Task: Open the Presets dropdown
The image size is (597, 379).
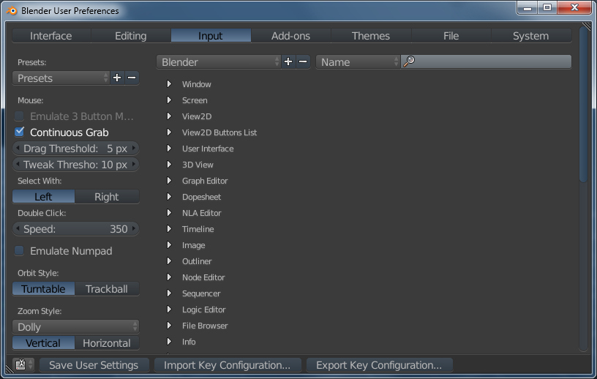Action: (61, 78)
